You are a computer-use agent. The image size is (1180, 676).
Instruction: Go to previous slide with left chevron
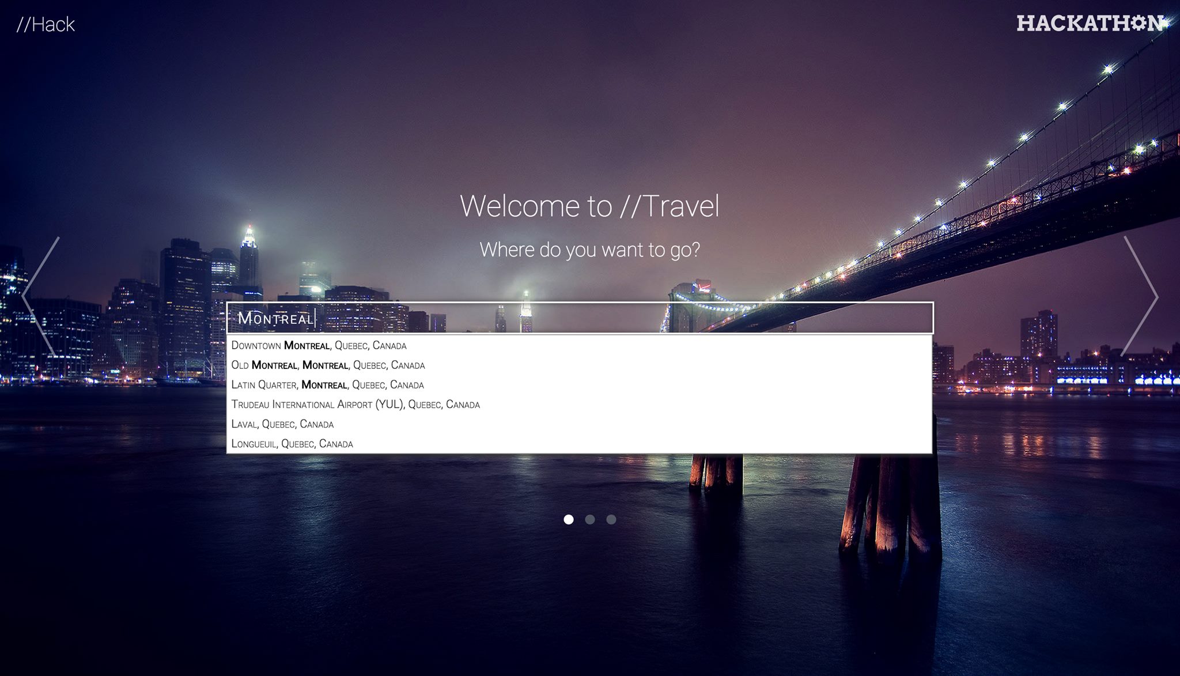click(40, 296)
